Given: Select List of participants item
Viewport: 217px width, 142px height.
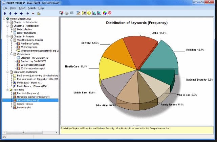Looking at the screenshot, I should [x=26, y=33].
